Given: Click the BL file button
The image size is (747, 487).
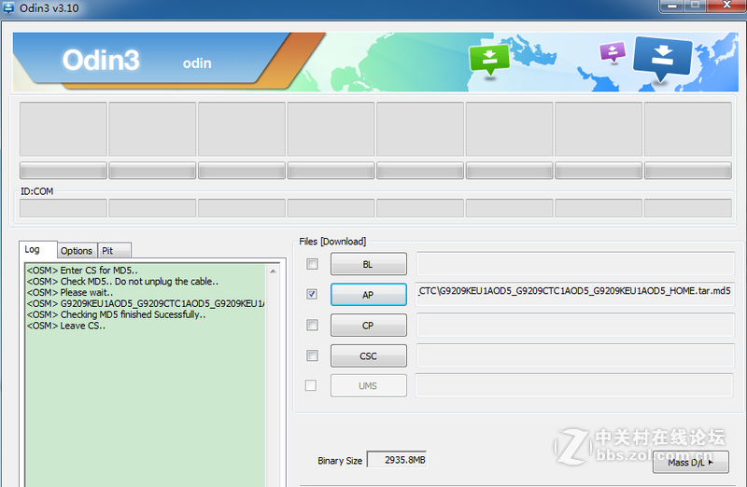Looking at the screenshot, I should coord(369,264).
